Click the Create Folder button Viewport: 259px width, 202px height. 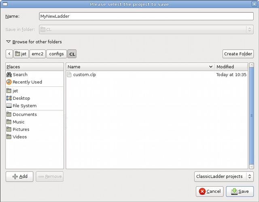[x=238, y=54]
